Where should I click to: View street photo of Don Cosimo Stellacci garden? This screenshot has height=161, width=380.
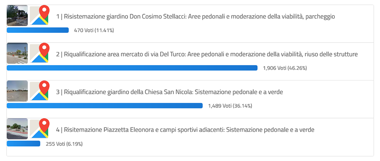[x=17, y=16]
